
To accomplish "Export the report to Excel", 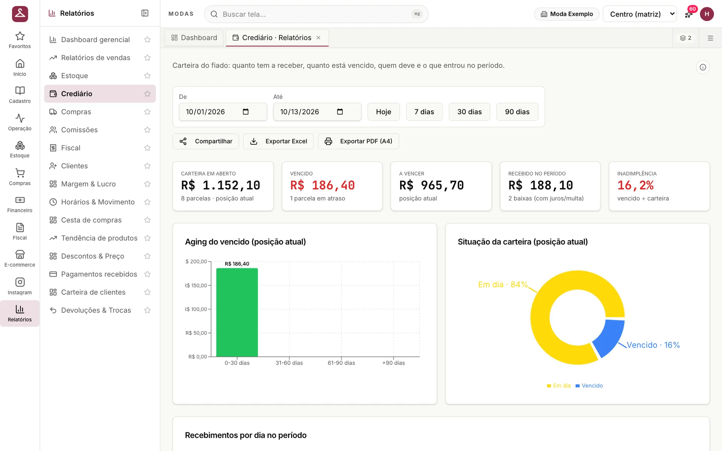I will point(278,141).
